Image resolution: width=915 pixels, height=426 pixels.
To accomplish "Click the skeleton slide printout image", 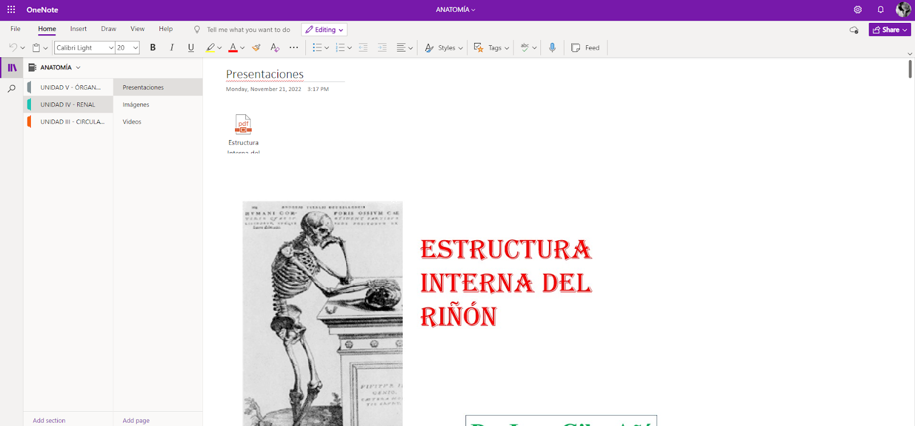I will click(x=323, y=313).
